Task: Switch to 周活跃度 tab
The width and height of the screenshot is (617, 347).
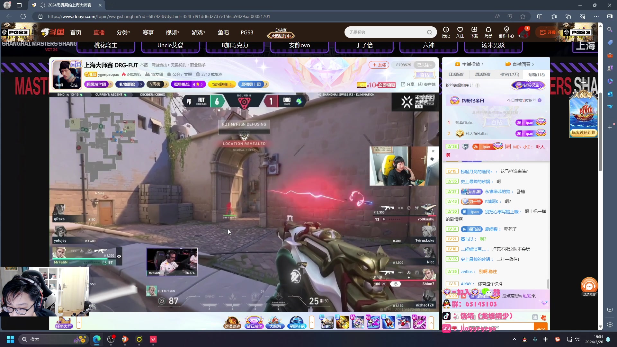Action: (x=483, y=75)
